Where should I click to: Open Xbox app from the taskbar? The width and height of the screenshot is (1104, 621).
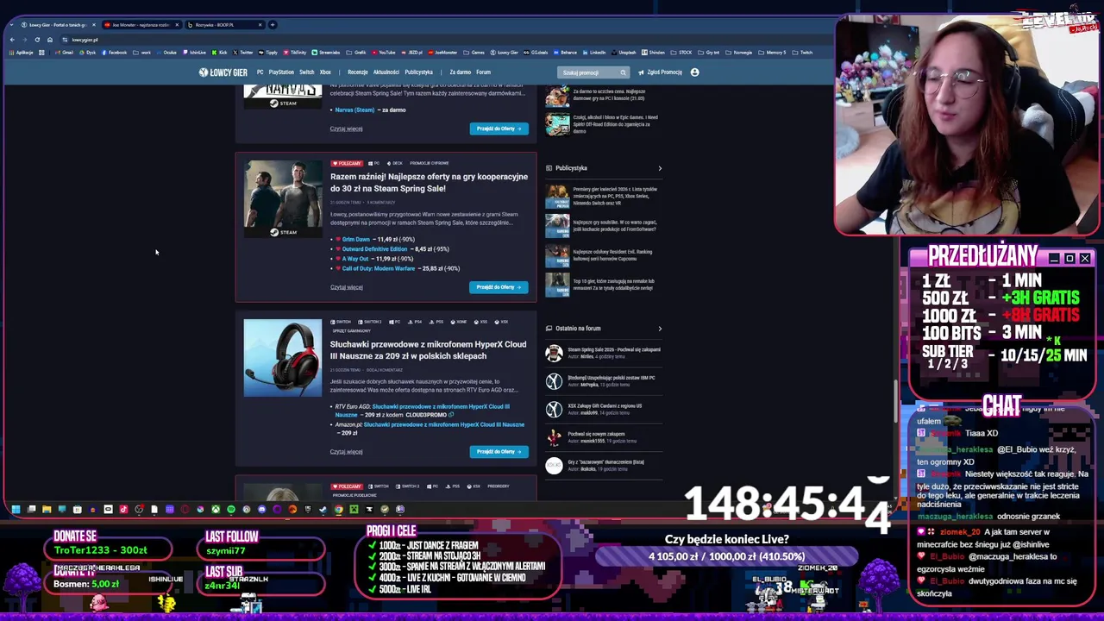pyautogui.click(x=216, y=509)
